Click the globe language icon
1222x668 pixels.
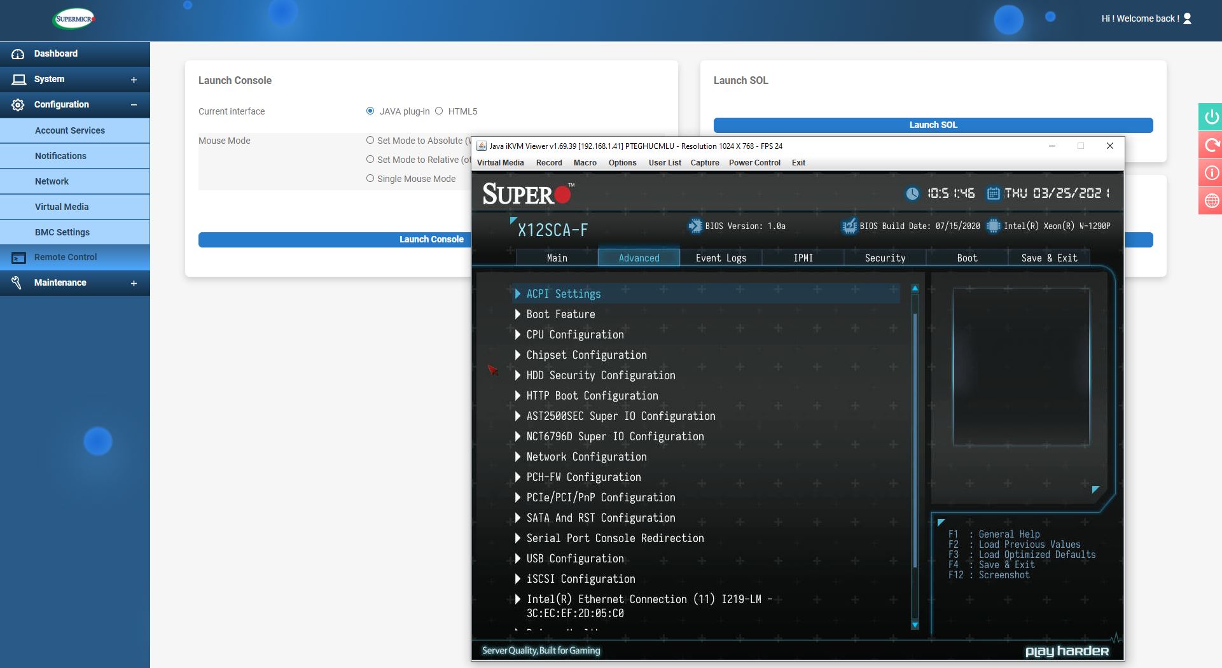(1211, 201)
